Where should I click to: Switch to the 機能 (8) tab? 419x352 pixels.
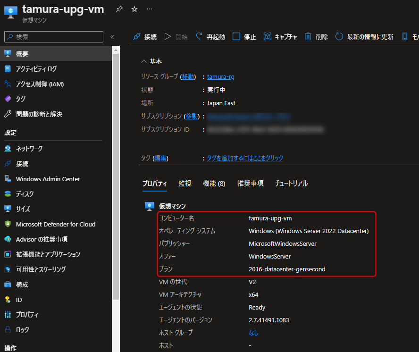pos(214,184)
